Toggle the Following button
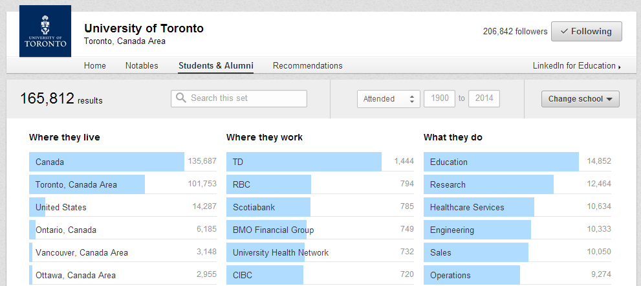Screen dimensions: 641x286 (x=586, y=32)
